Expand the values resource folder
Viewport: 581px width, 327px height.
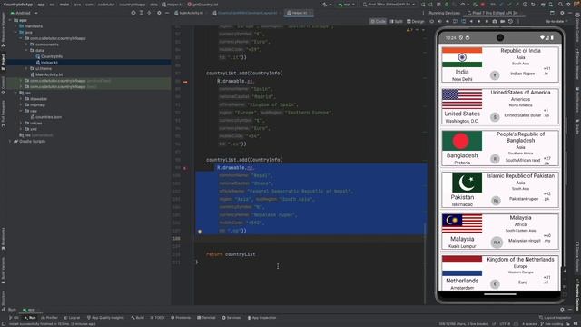21,124
